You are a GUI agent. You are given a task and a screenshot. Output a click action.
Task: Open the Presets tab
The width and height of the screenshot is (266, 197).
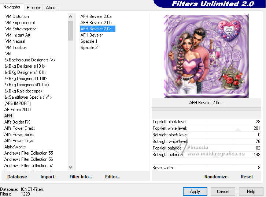click(x=33, y=8)
